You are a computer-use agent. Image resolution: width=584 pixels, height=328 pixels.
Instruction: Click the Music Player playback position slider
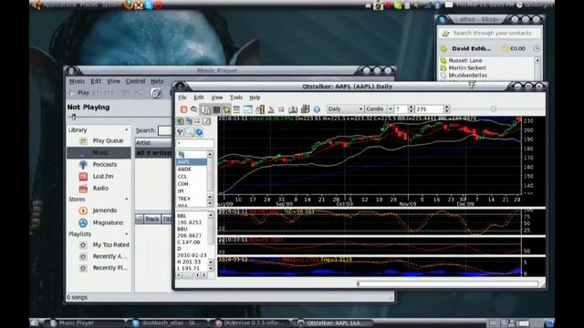coord(74,118)
